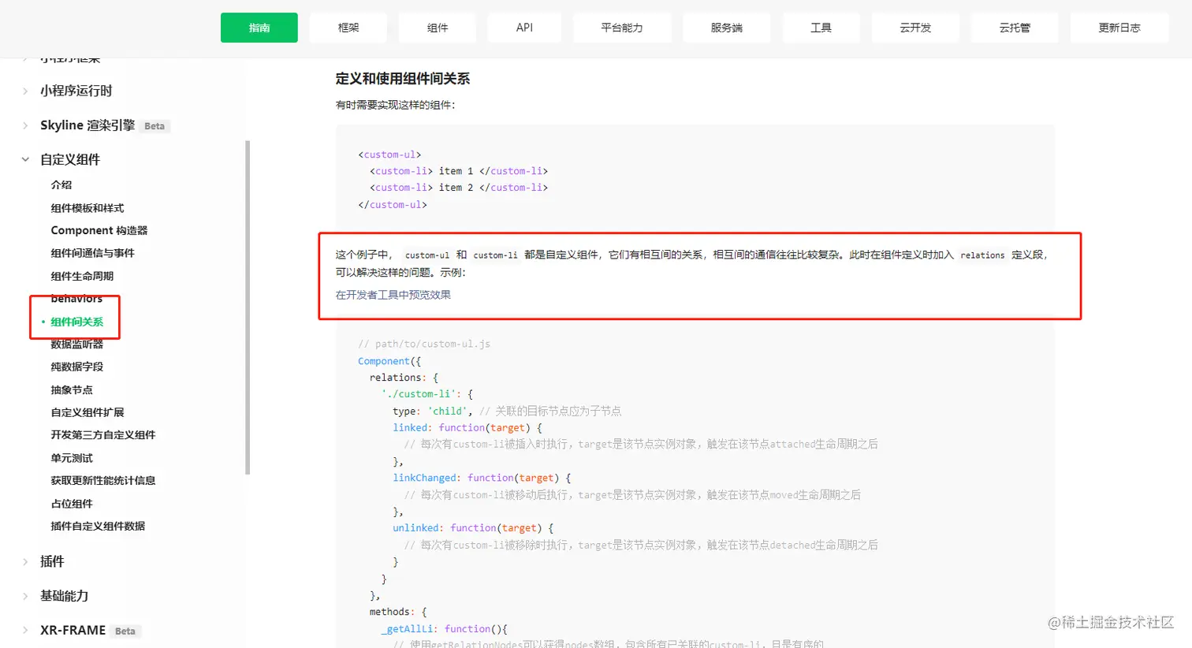
Task: Open the 更新日志 tab
Action: (1119, 28)
